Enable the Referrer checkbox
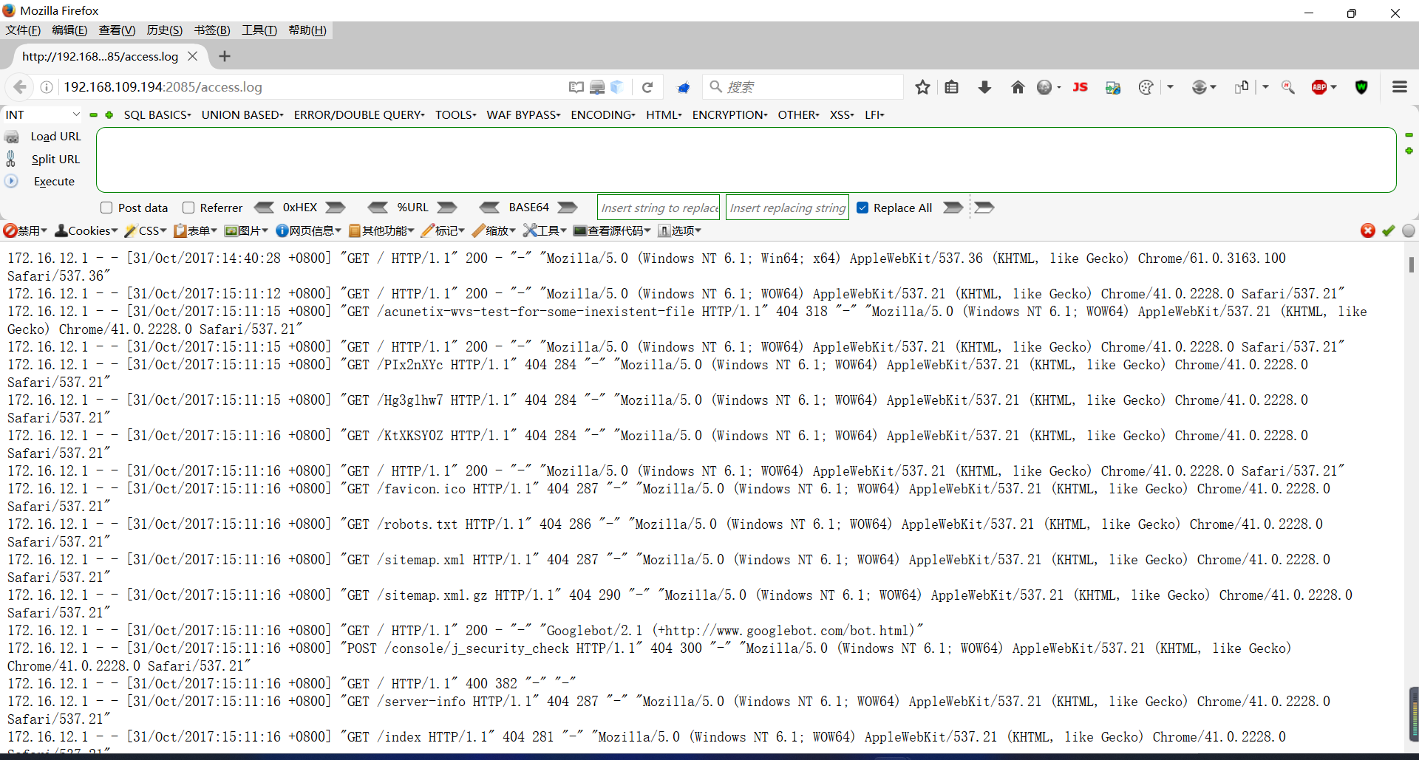 click(188, 208)
